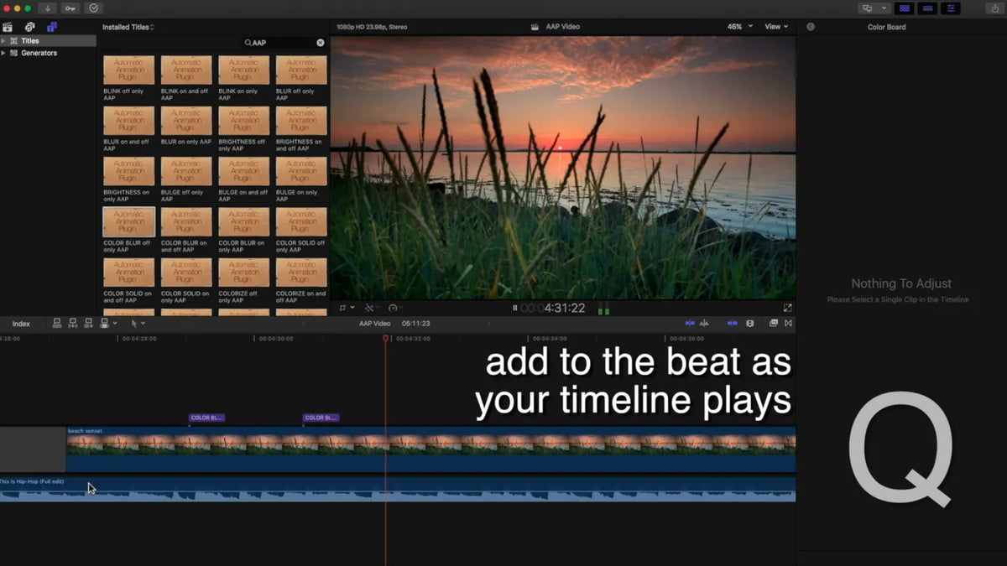Select the BRIGHTNESS off only AAP title
The width and height of the screenshot is (1007, 566).
[x=243, y=121]
